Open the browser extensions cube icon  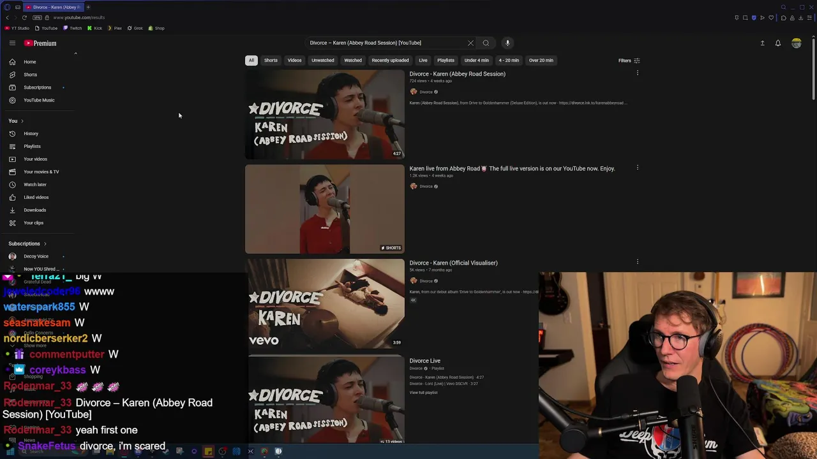pos(783,17)
